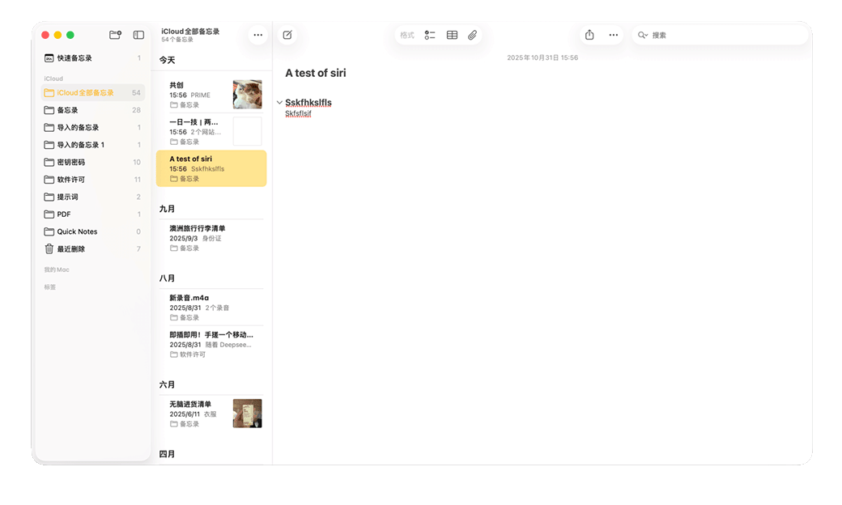
Task: Open the 最近删除 trash folder
Action: point(70,249)
